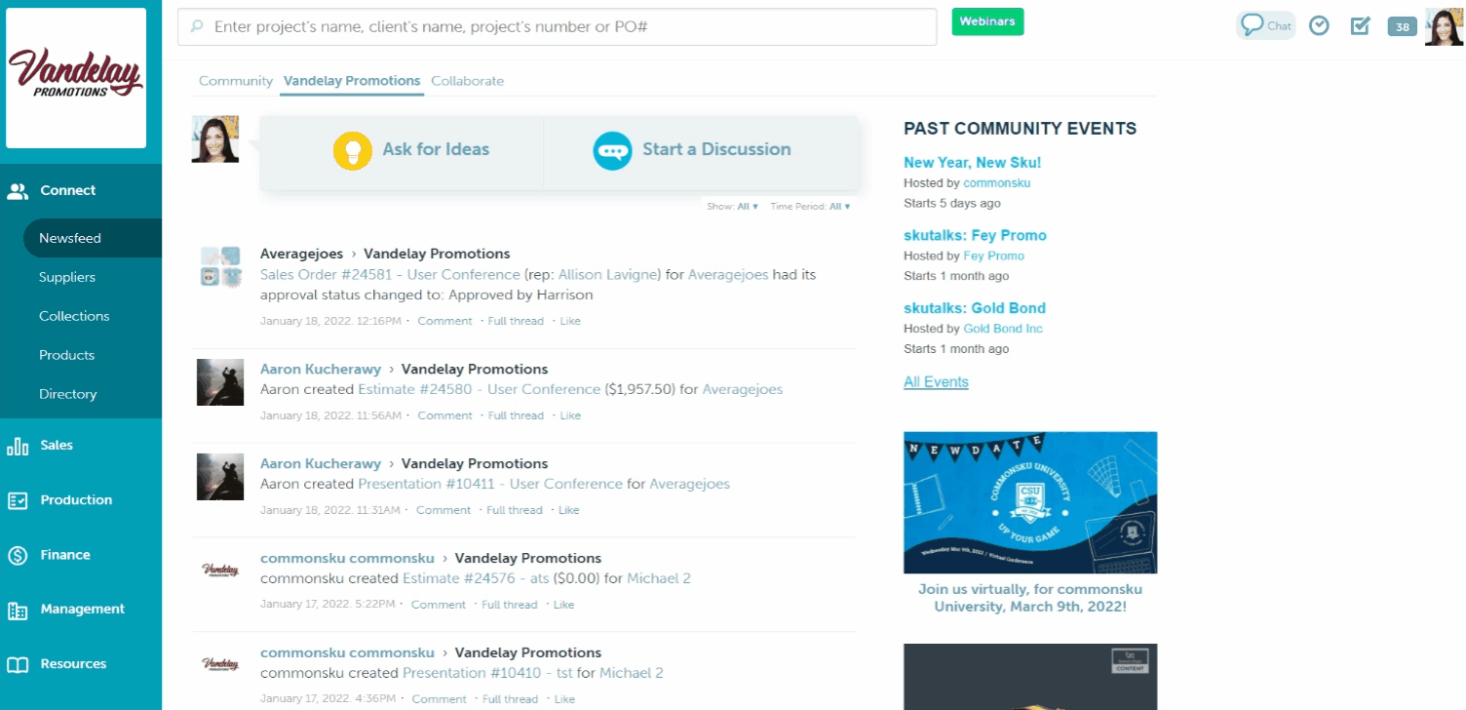Switch to the Community tab

(235, 81)
